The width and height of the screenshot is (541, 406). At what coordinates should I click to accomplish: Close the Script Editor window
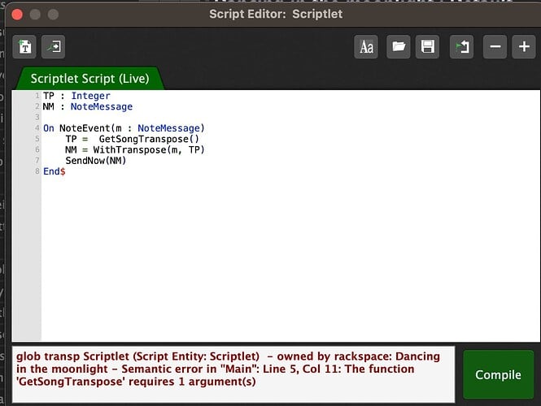click(x=16, y=14)
